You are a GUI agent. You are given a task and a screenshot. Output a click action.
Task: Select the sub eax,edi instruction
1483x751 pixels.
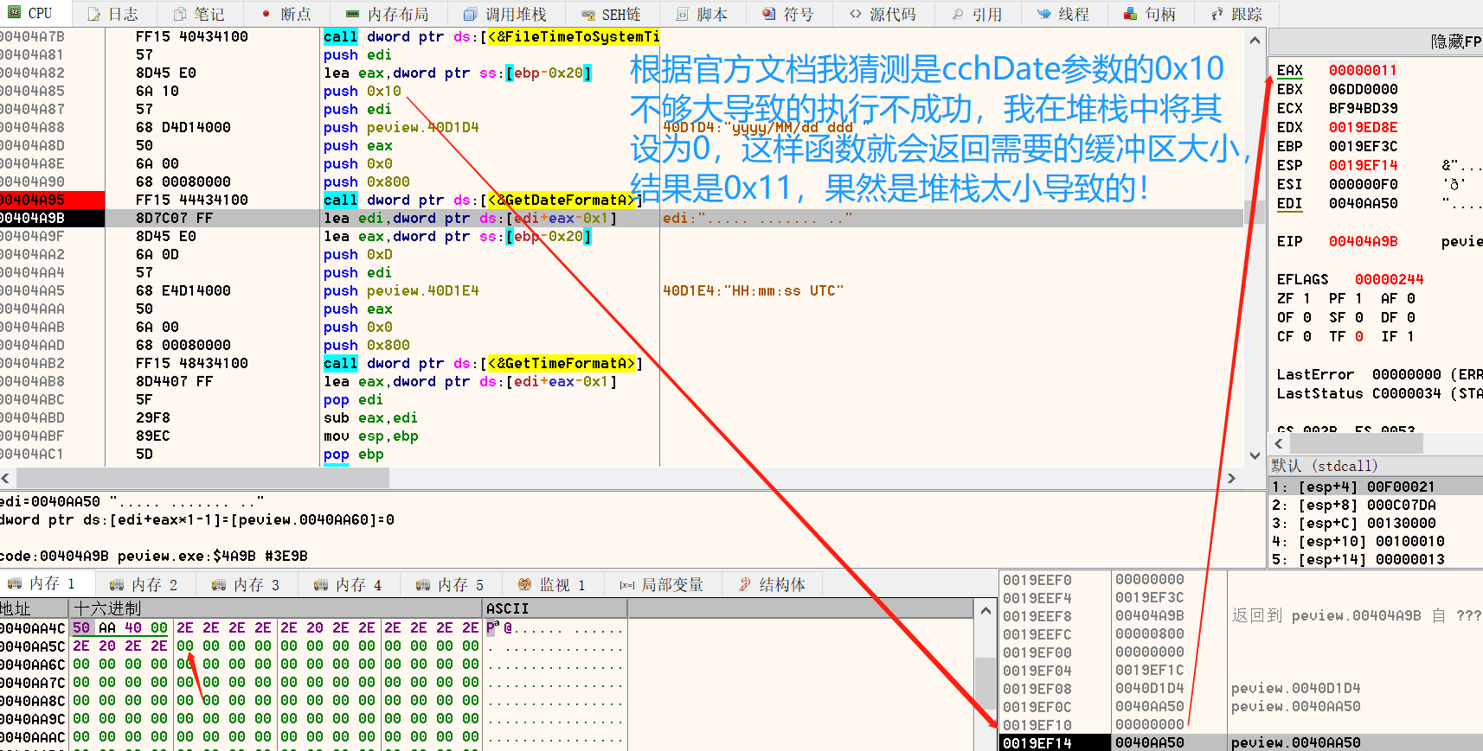click(370, 417)
